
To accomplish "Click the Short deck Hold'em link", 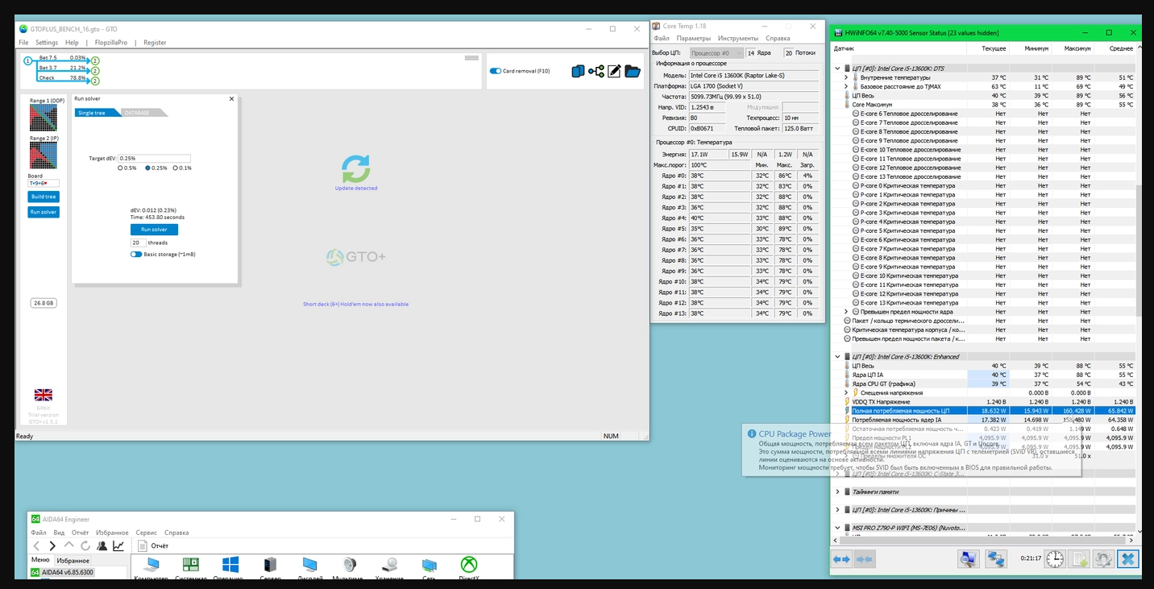I will (355, 304).
